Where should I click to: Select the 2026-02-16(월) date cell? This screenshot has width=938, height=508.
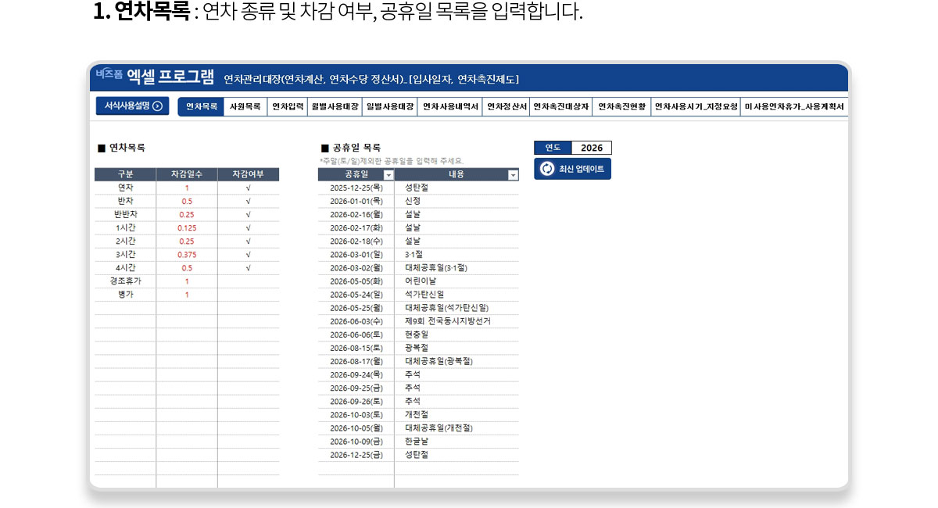(356, 214)
